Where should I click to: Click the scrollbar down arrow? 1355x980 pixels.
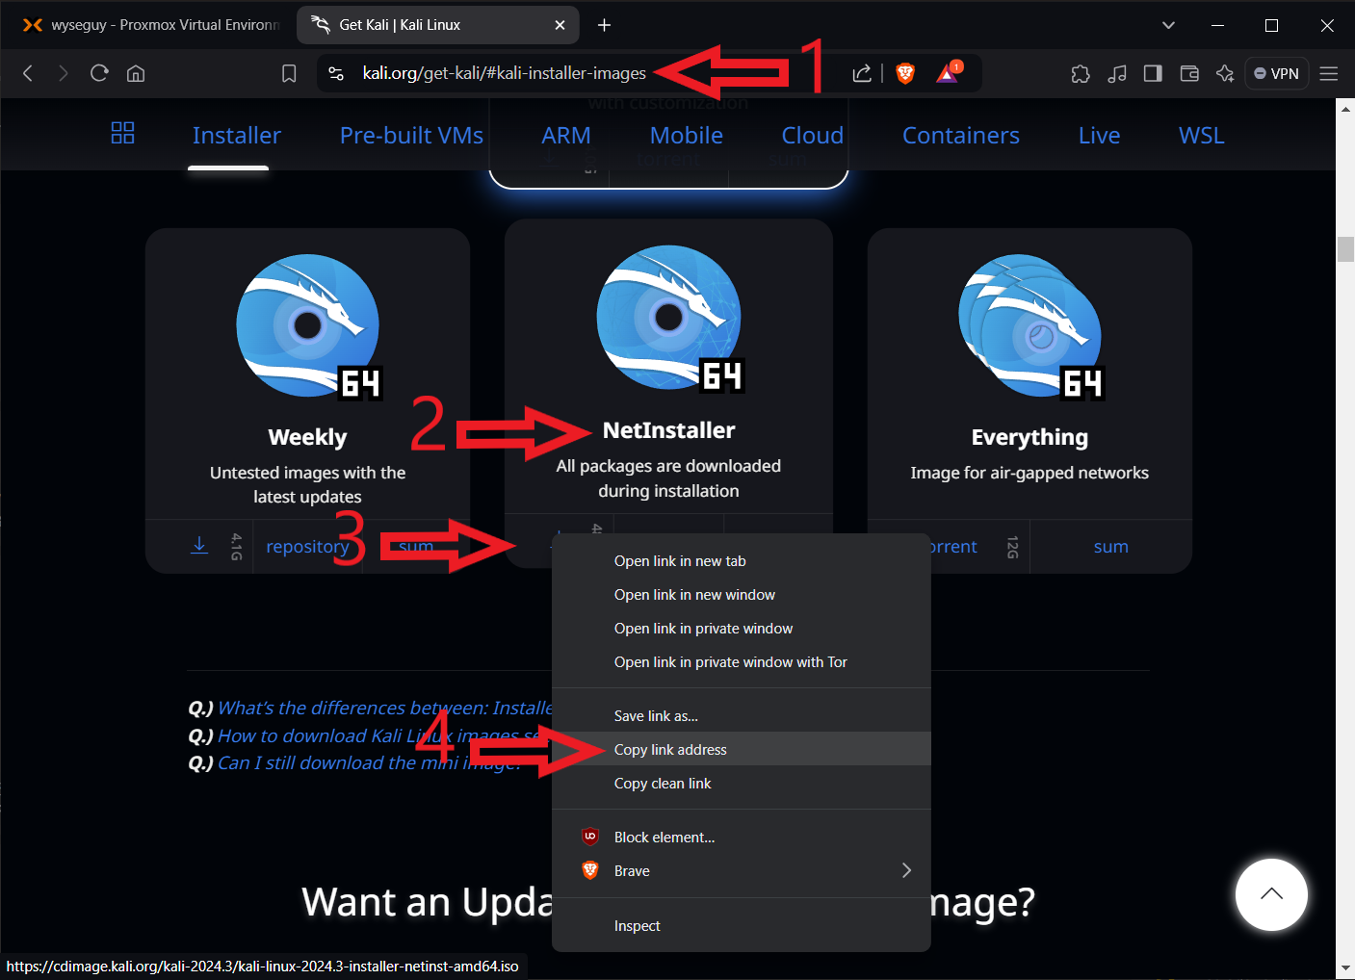pos(1345,968)
